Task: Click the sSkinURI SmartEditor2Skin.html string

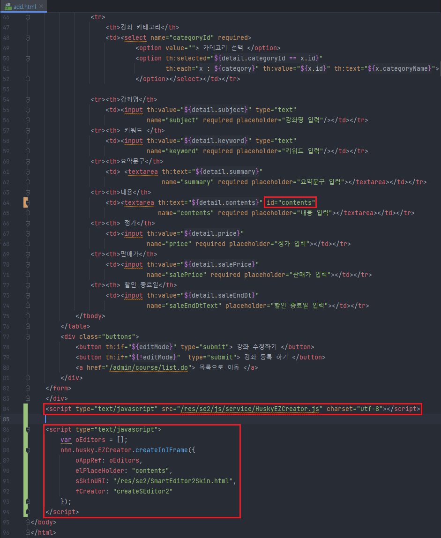Action: [172, 481]
